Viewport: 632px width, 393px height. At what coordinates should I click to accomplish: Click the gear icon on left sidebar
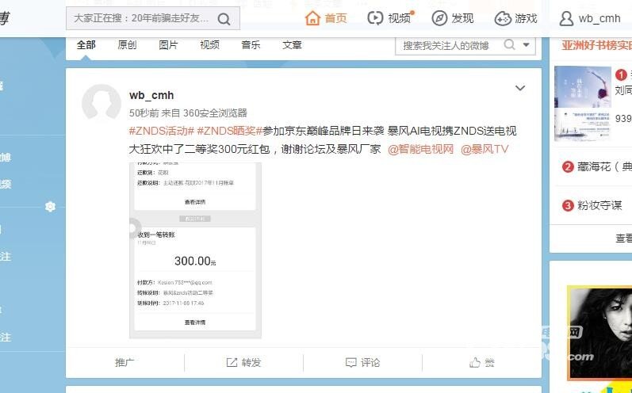tap(50, 207)
